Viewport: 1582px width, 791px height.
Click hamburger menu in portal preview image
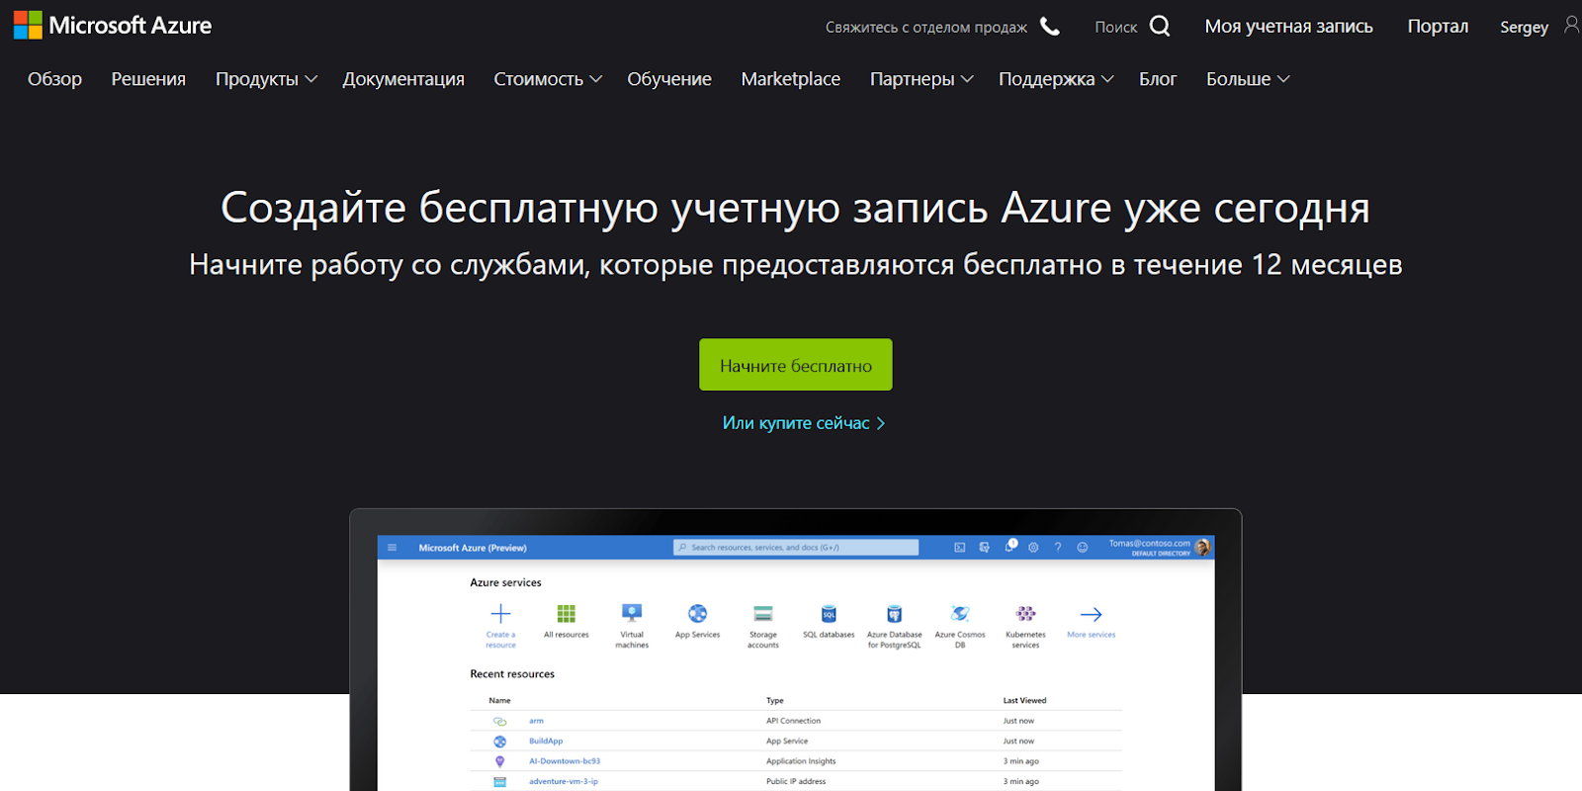click(392, 548)
